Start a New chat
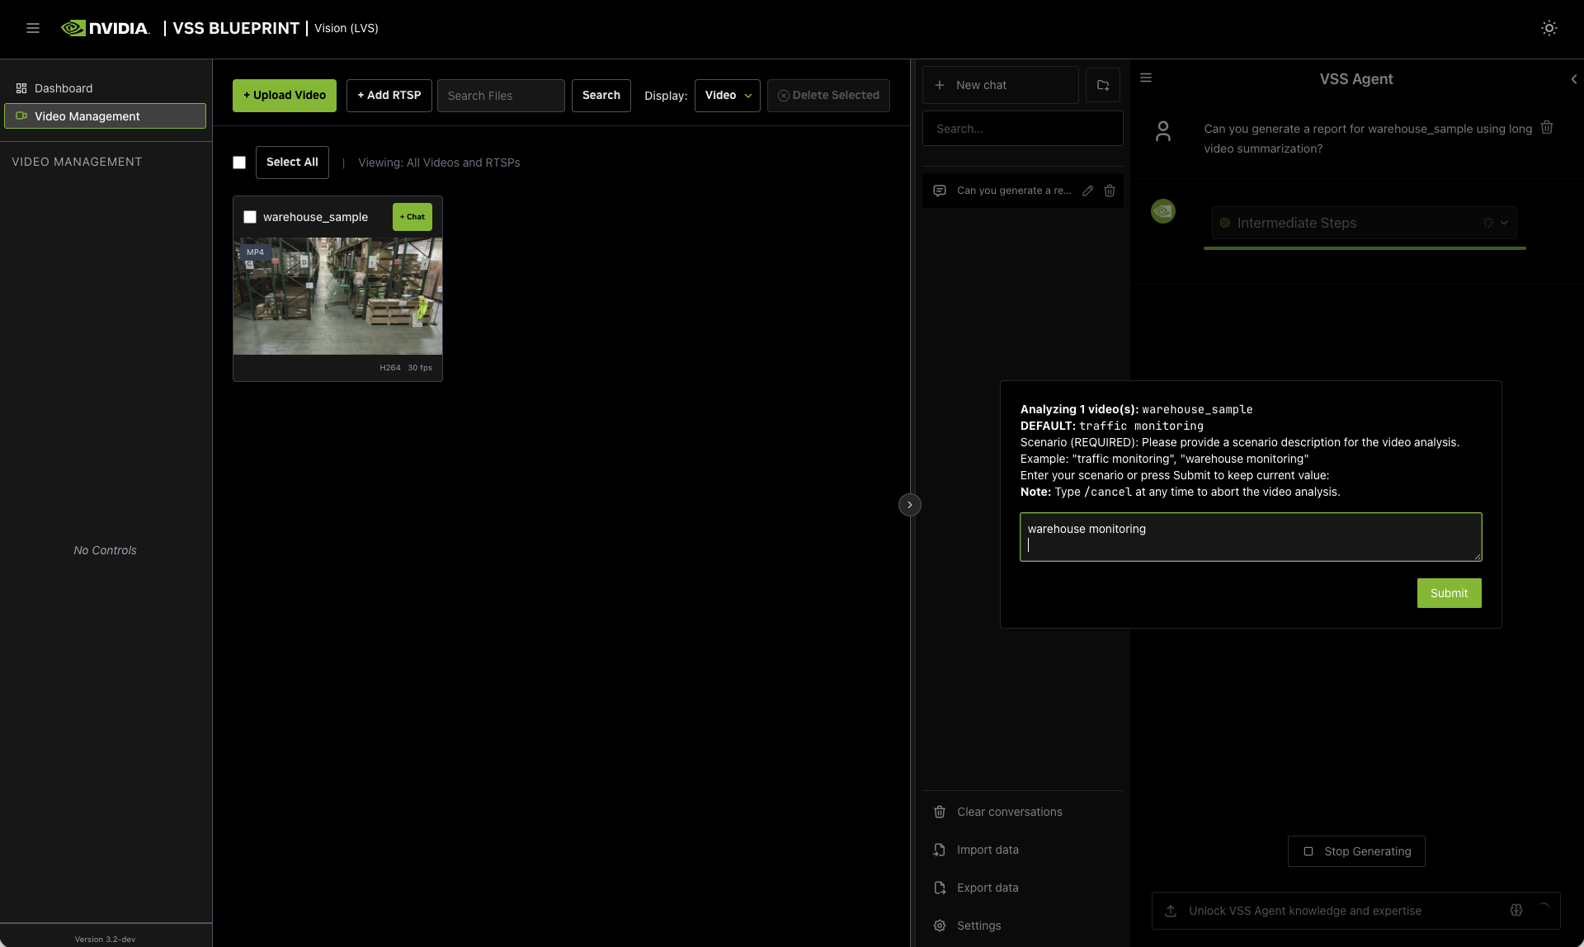 click(1001, 85)
